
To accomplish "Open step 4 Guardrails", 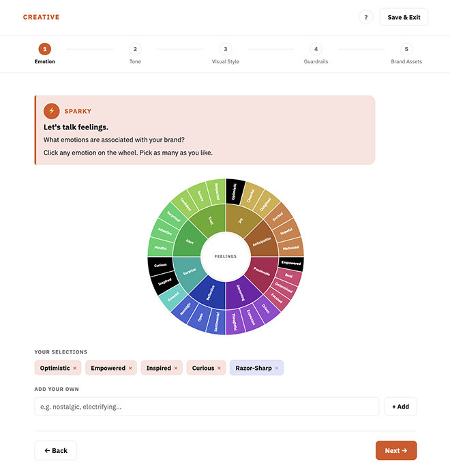I will tap(316, 54).
